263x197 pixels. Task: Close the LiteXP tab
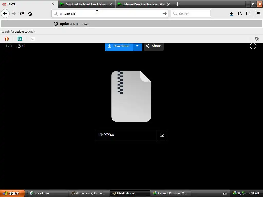(x=53, y=4)
